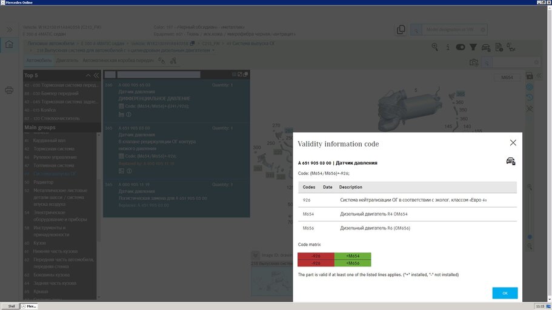This screenshot has height=310, width=552.
Task: Open Top 5 entry Колёса
Action: 40,110
